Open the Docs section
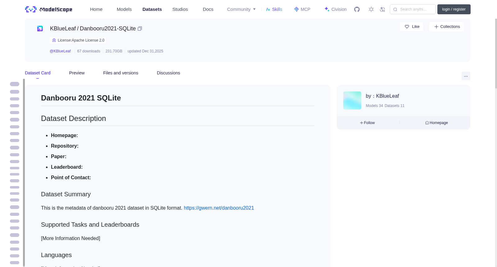497x267 pixels. click(208, 9)
